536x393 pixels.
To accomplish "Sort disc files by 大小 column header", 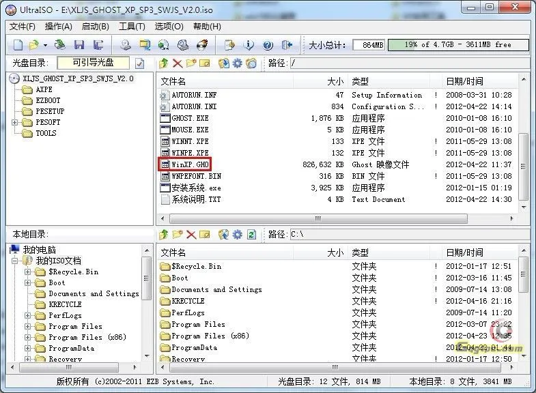I will click(x=320, y=81).
